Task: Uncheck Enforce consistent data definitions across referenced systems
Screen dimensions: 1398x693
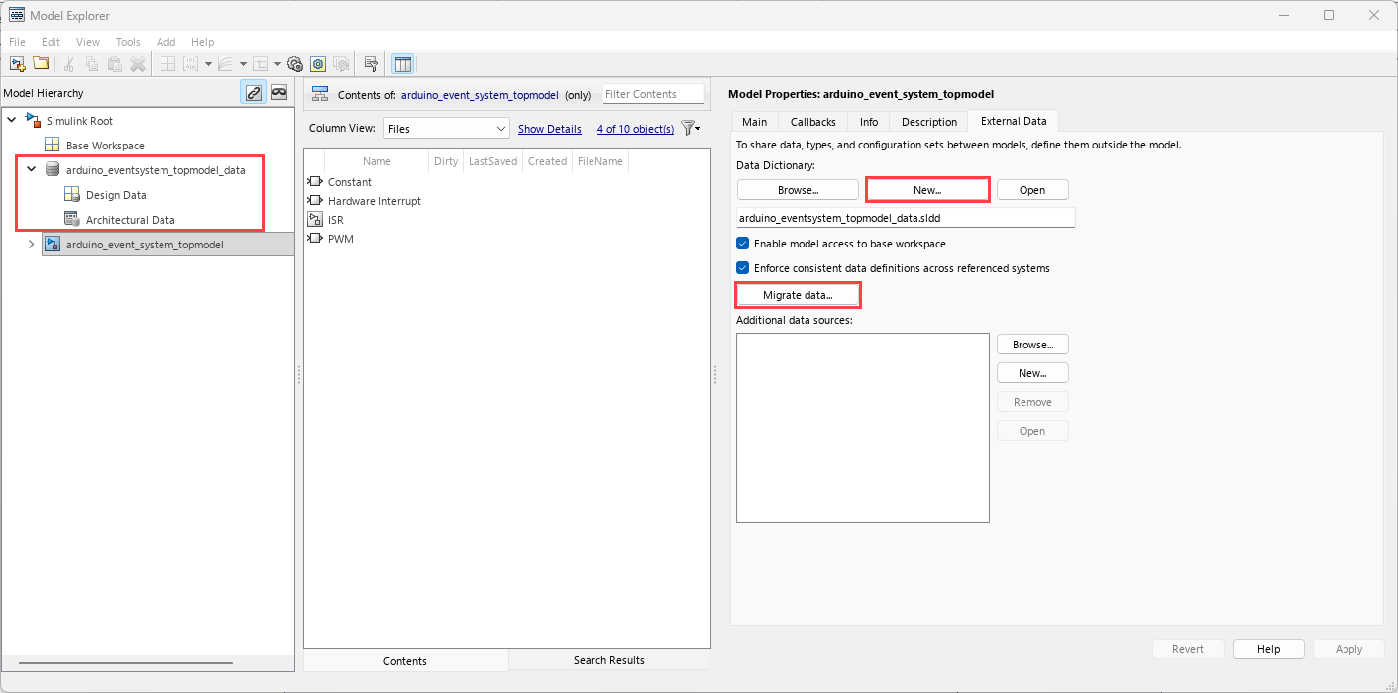Action: 742,267
